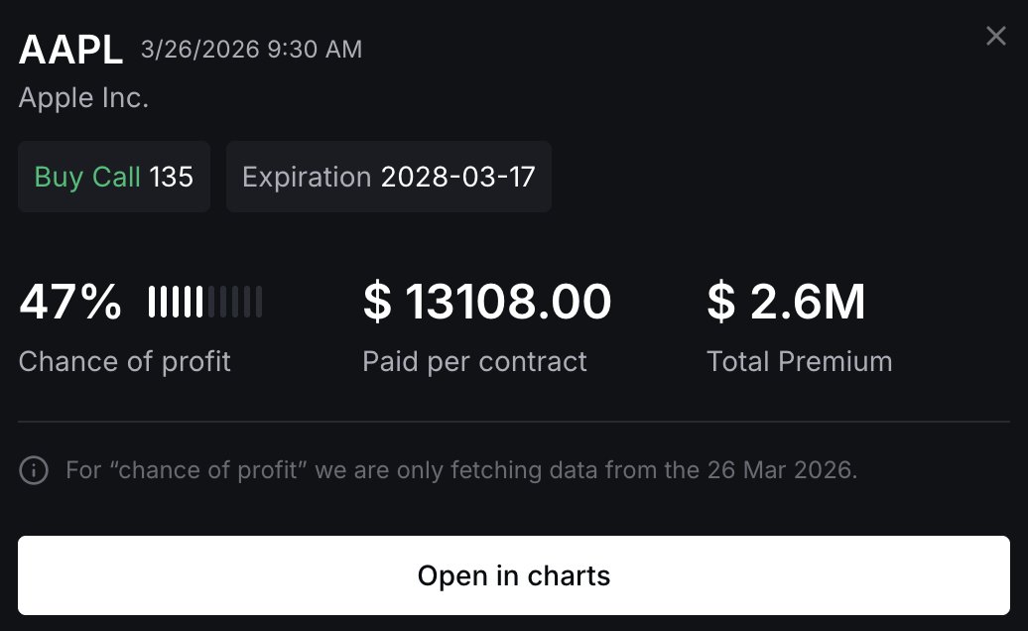
Task: Click the $ 2.6M total premium figure
Action: [786, 302]
